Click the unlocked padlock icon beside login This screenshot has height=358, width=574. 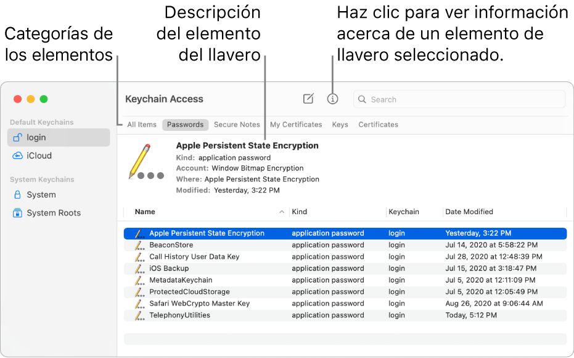(17, 138)
